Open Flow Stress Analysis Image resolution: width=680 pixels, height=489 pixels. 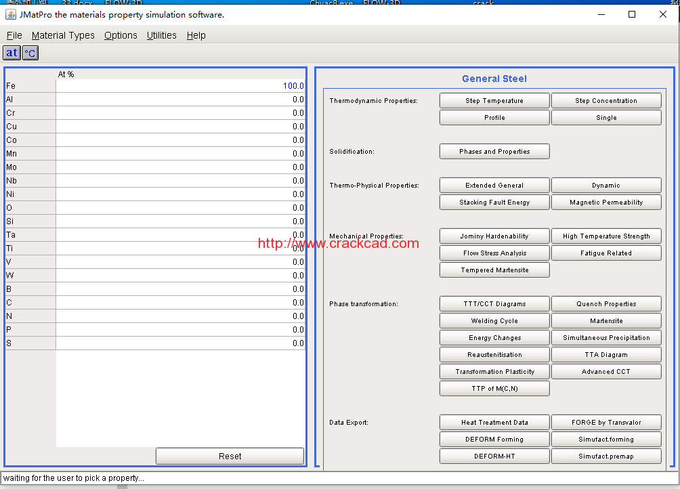click(494, 253)
